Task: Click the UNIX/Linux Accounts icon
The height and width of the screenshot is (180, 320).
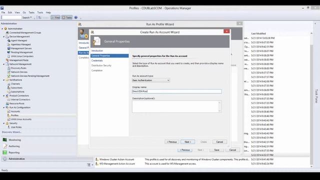Action: point(9,119)
